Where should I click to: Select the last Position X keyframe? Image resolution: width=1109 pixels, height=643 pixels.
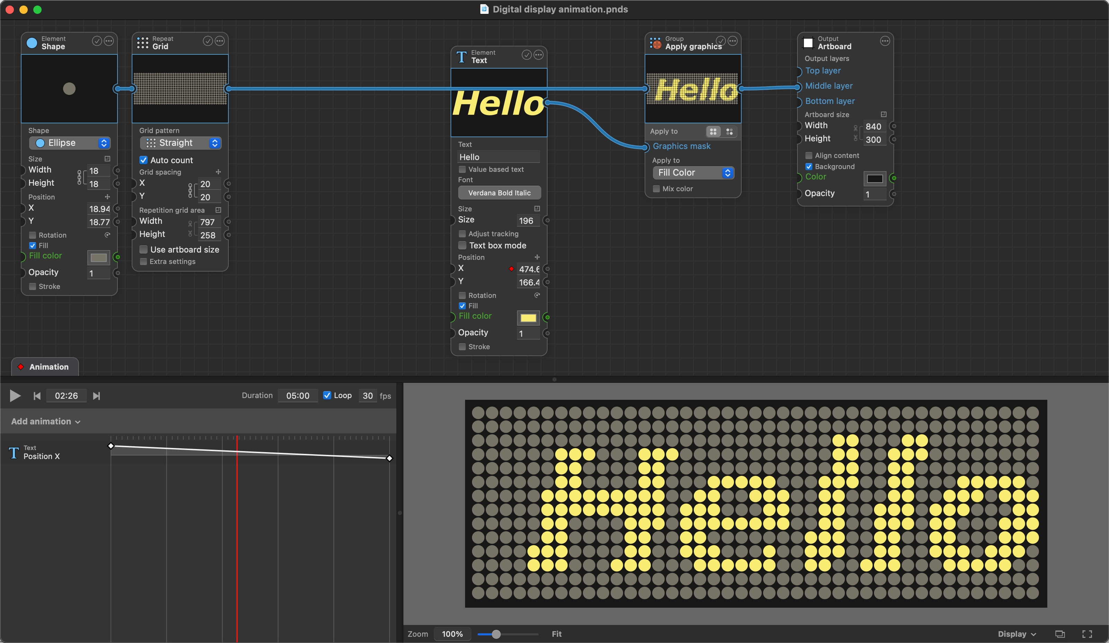point(389,458)
